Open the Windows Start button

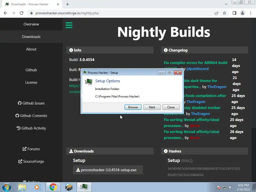(x=7, y=187)
